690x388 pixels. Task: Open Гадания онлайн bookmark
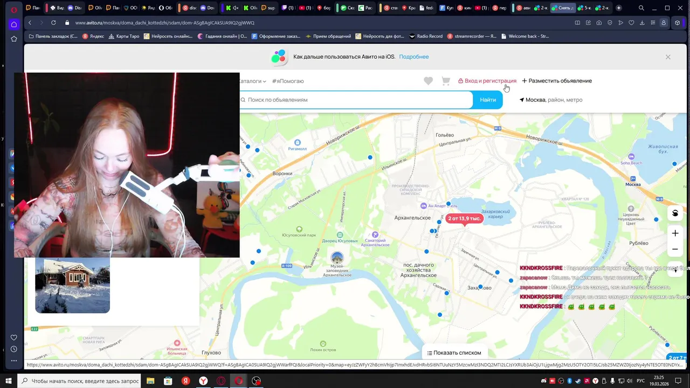pos(223,36)
